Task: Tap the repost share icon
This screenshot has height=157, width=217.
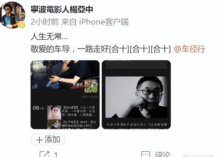Action: coord(44,154)
